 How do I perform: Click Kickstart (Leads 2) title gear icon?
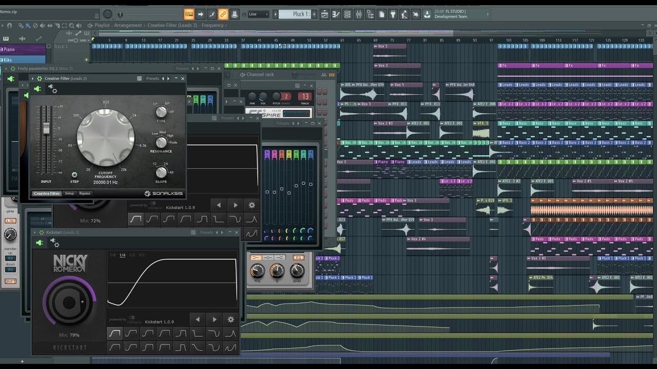pyautogui.click(x=41, y=232)
